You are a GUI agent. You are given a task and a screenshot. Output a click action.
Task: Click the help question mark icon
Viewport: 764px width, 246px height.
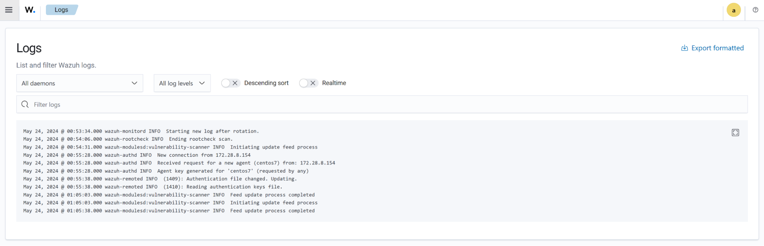pyautogui.click(x=755, y=10)
